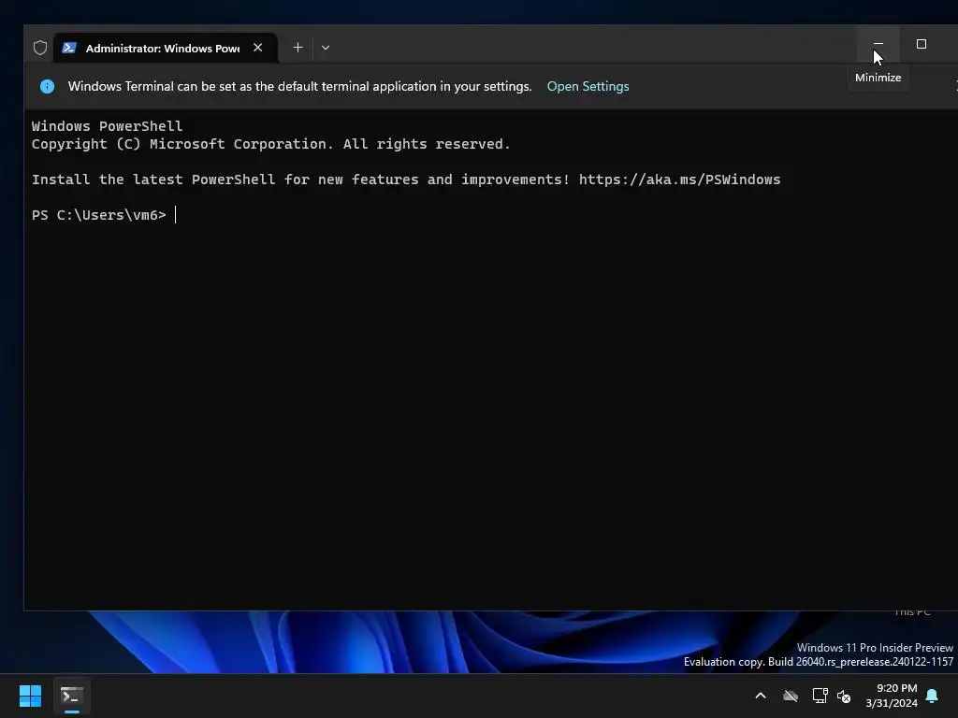Open the notifications bell icon

[x=933, y=696]
